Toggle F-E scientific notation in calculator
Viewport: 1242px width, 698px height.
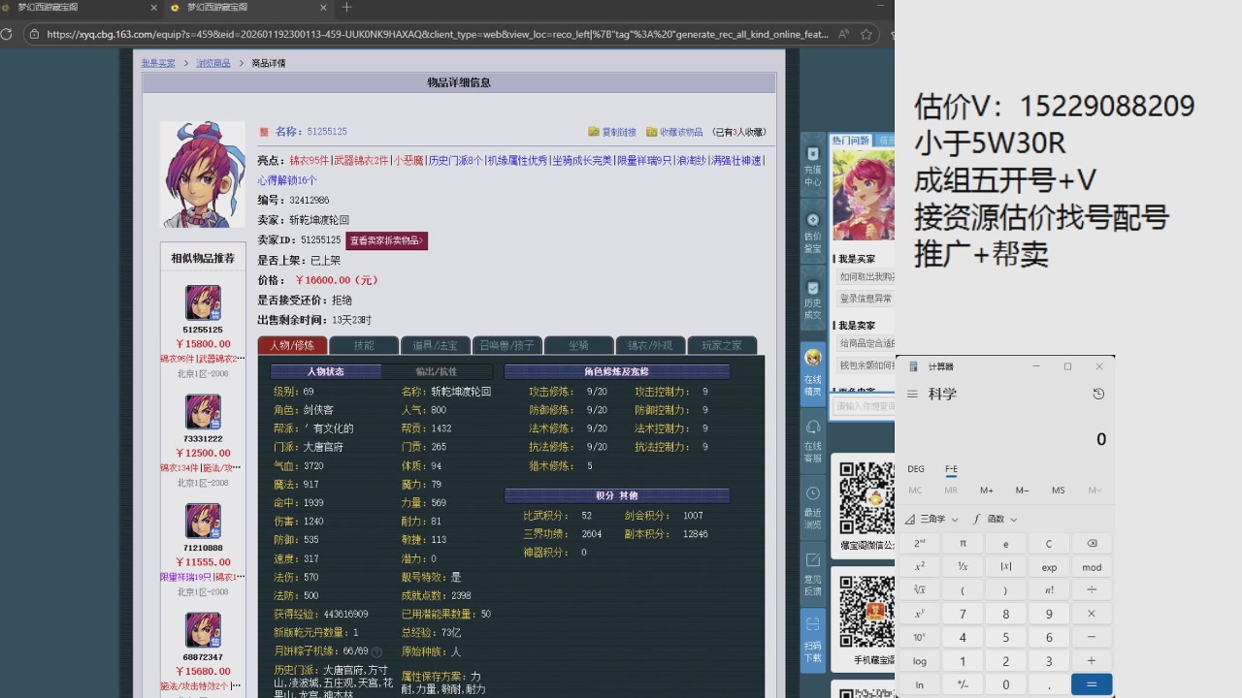(951, 469)
